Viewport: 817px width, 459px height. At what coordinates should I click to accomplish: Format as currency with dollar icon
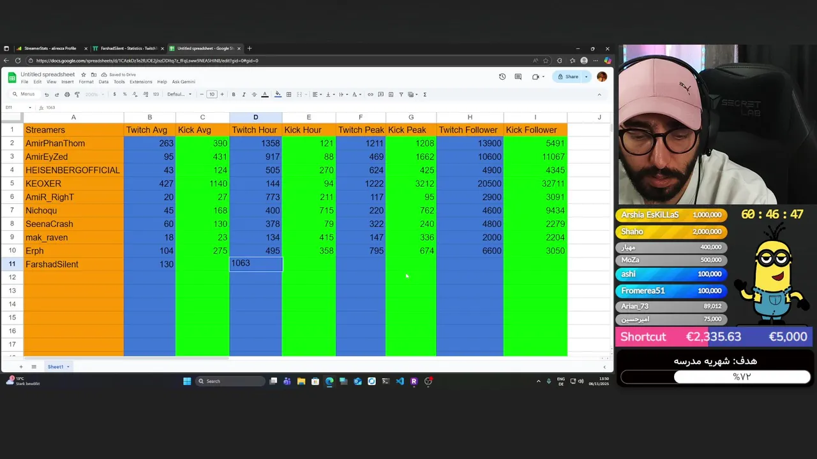[114, 94]
